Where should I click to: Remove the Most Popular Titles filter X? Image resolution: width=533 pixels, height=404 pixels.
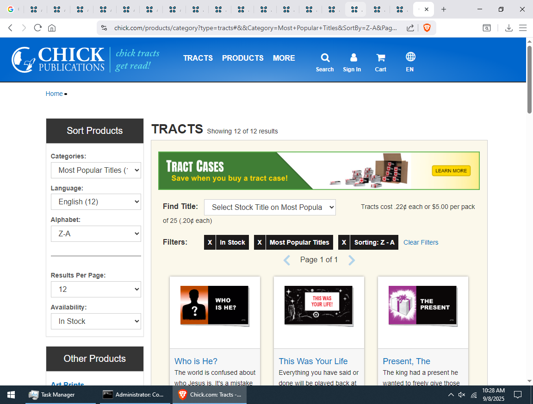point(260,242)
